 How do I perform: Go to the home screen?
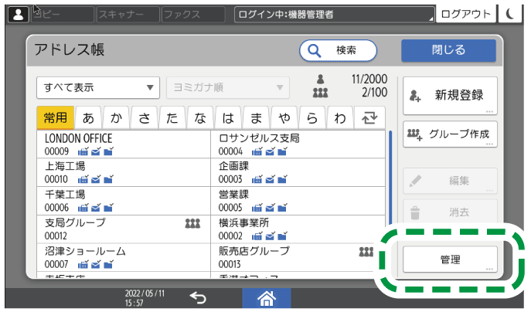pyautogui.click(x=267, y=298)
